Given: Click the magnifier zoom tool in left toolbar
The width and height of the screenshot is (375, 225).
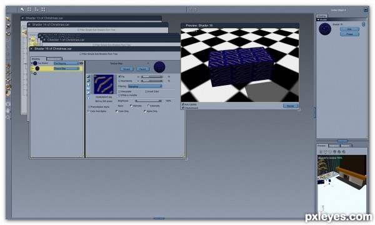Looking at the screenshot, I should pos(8,117).
